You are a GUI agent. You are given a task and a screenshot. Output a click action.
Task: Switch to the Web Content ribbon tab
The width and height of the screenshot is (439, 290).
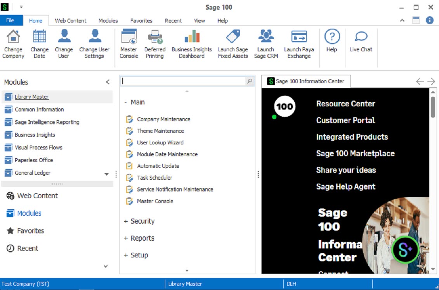(71, 21)
